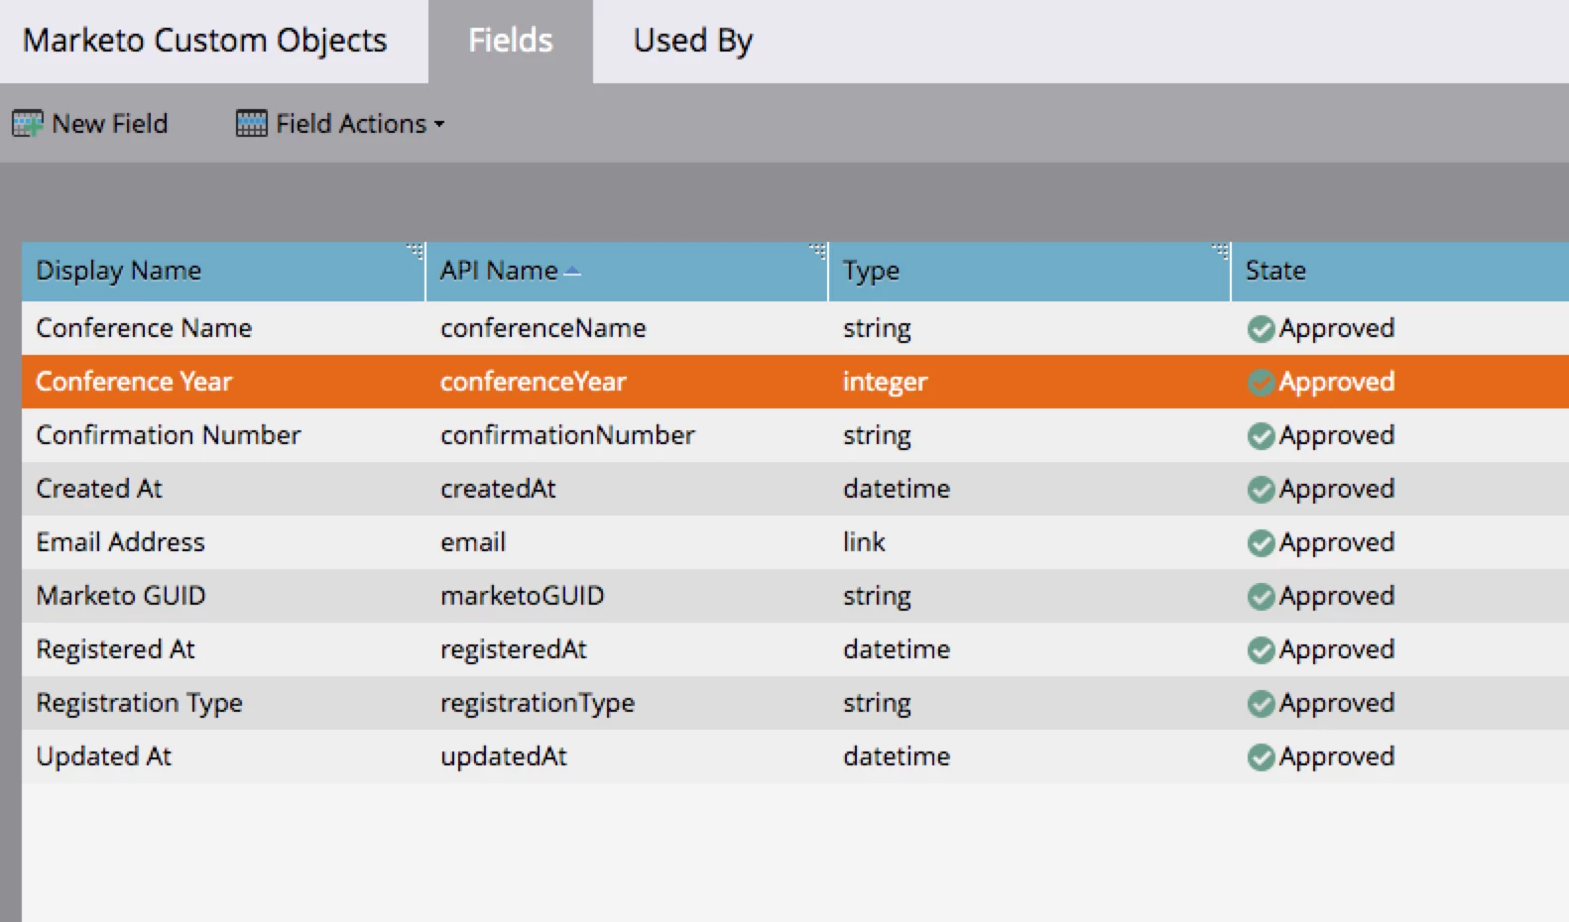This screenshot has width=1569, height=922.
Task: Click Approved text in Registration Type row
Action: click(1337, 704)
